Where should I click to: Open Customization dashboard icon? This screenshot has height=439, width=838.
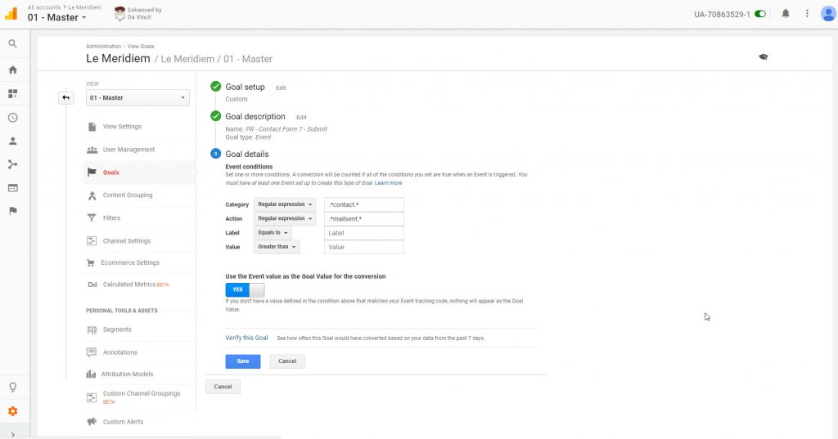[x=13, y=94]
